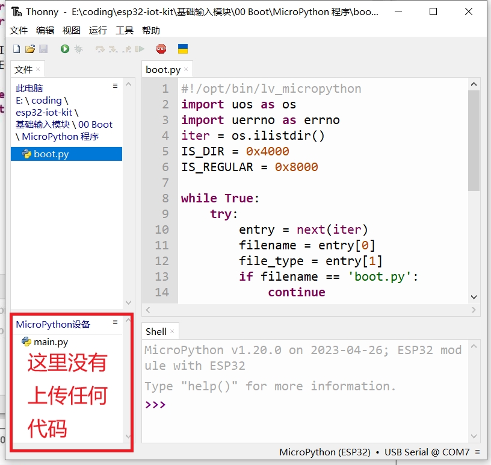Open the MicroPython设备 panel hamburger menu

click(x=115, y=322)
